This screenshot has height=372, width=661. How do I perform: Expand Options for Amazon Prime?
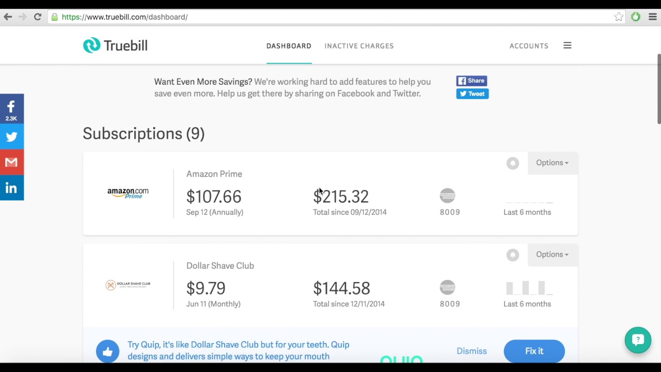click(x=552, y=163)
